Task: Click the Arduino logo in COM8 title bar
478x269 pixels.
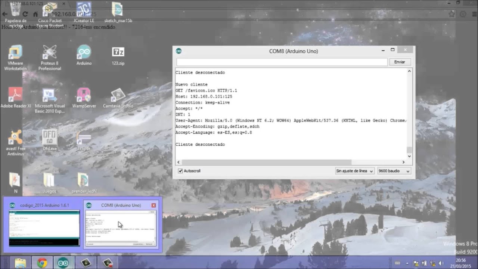Action: click(179, 51)
